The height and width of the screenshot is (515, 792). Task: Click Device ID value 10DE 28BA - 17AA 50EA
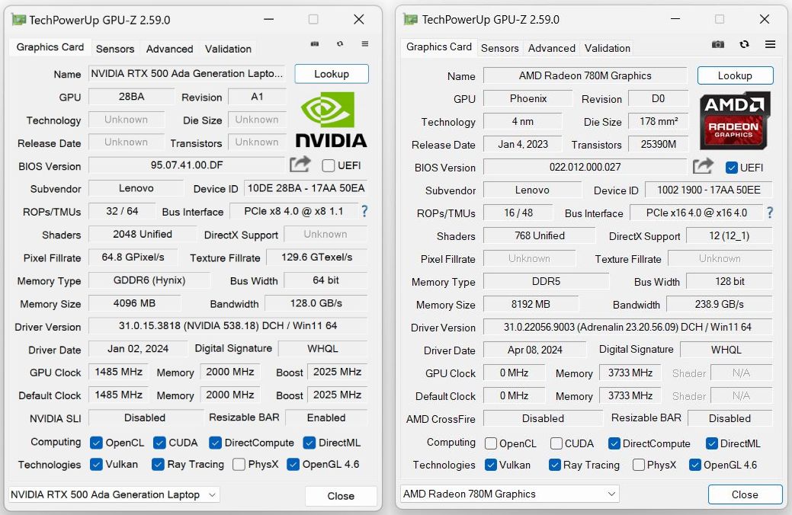click(306, 188)
